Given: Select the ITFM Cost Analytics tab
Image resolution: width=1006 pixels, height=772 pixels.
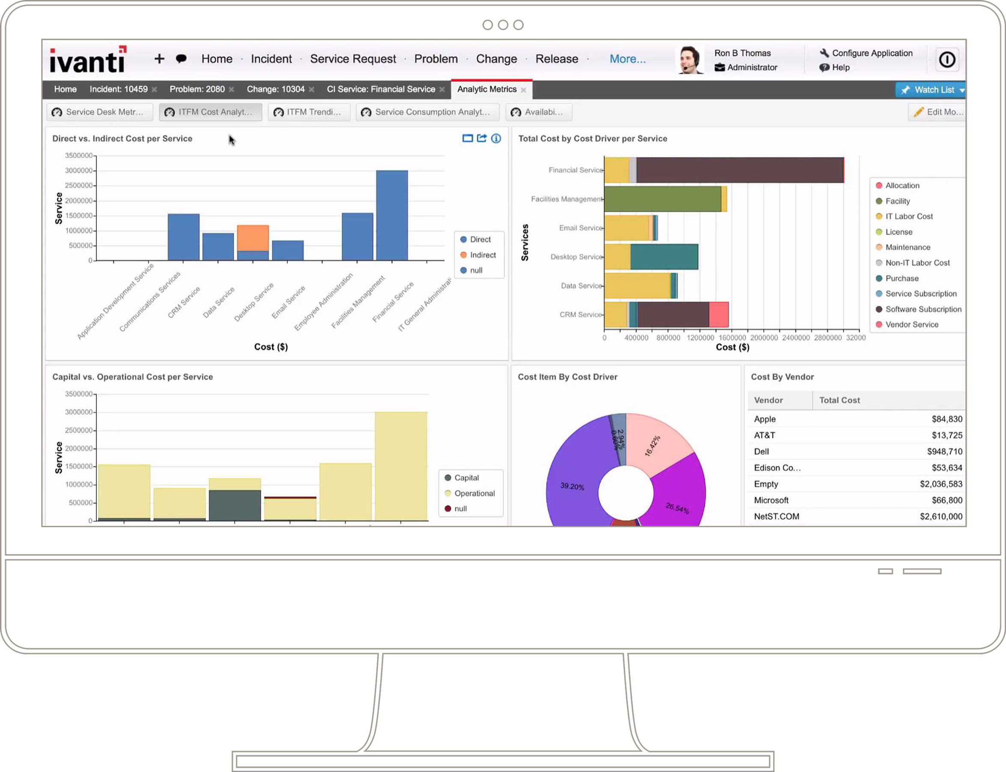Looking at the screenshot, I should pyautogui.click(x=210, y=112).
